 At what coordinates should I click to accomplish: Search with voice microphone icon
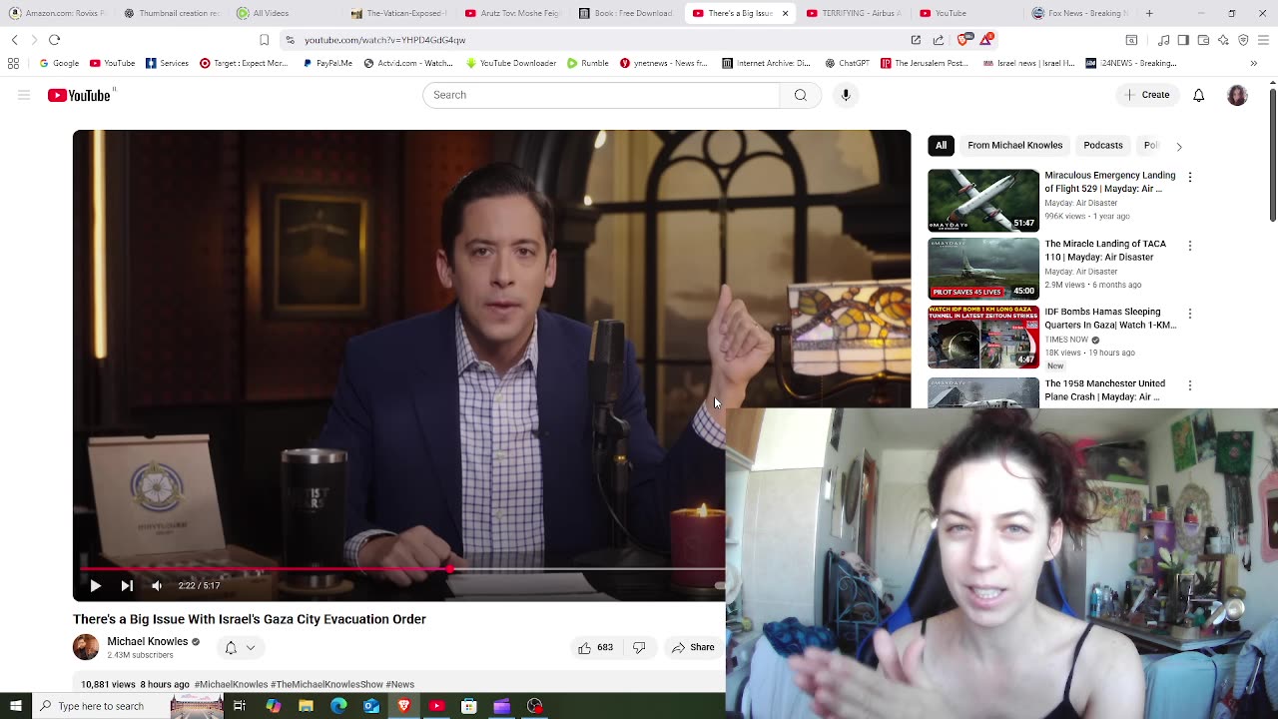(846, 95)
